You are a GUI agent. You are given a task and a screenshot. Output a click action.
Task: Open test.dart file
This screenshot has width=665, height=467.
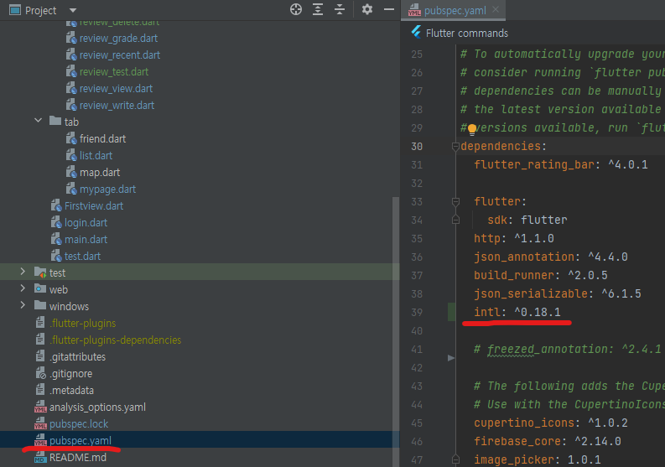tap(82, 257)
